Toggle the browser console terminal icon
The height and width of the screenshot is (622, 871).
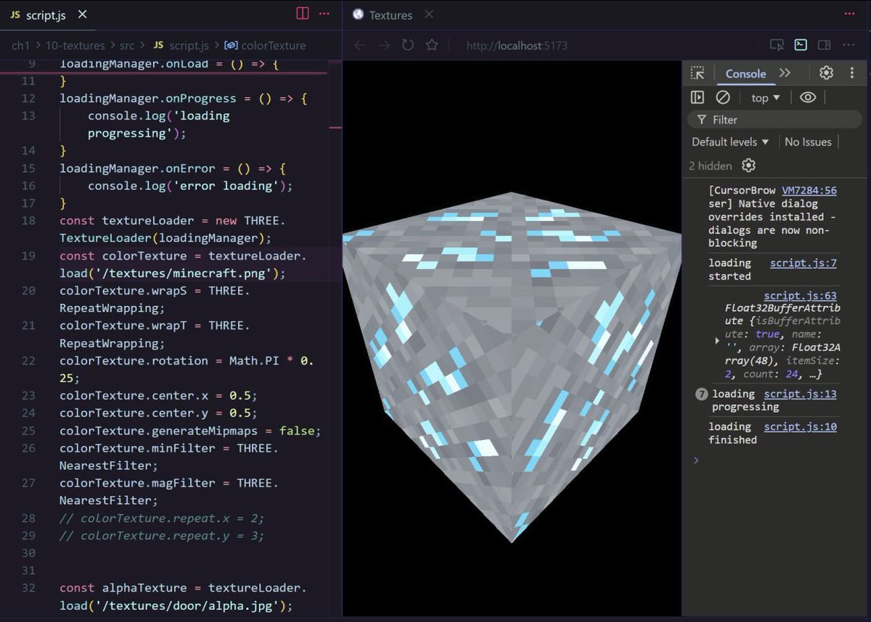[x=800, y=45]
